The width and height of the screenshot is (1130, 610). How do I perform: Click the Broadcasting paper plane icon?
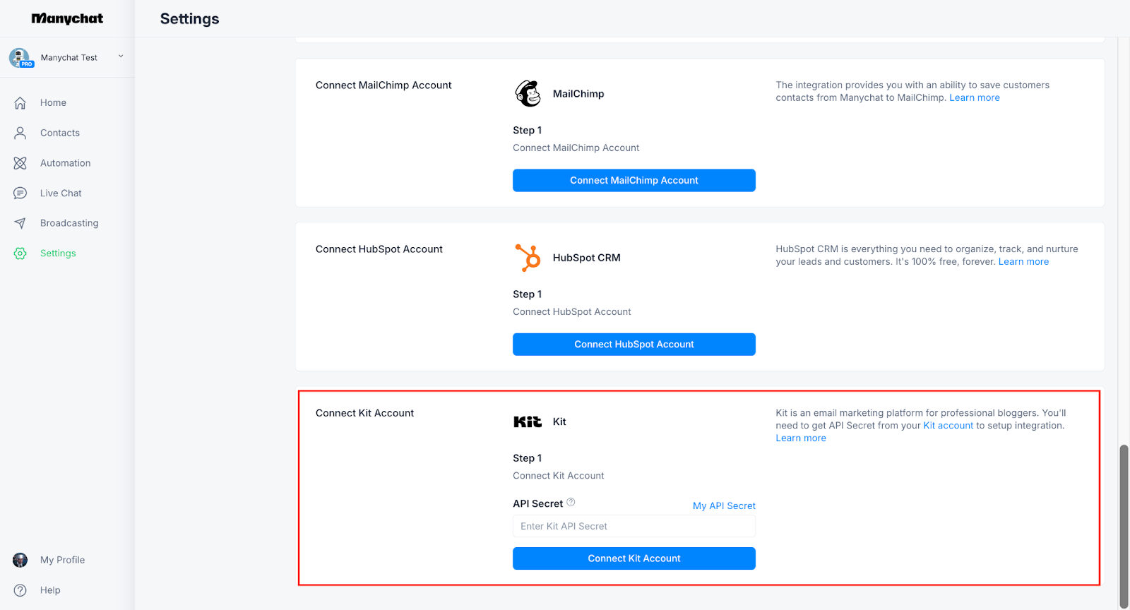click(x=20, y=223)
